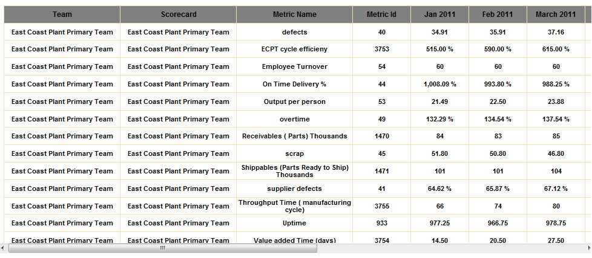Select the Output per person cell
The image size is (592, 258).
click(295, 102)
